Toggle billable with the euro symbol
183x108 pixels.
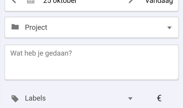(159, 98)
